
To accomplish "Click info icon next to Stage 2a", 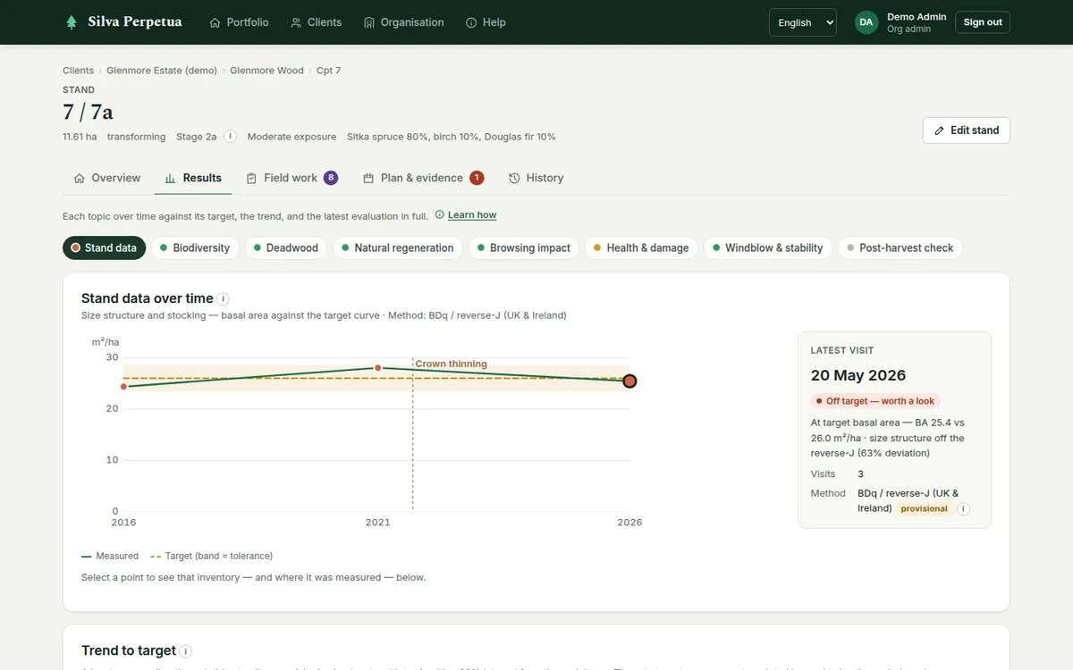I will click(230, 137).
